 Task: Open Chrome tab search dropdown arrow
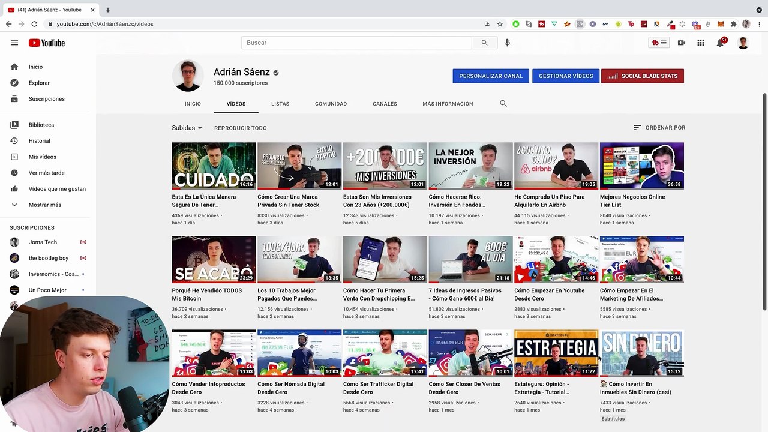pyautogui.click(x=759, y=10)
